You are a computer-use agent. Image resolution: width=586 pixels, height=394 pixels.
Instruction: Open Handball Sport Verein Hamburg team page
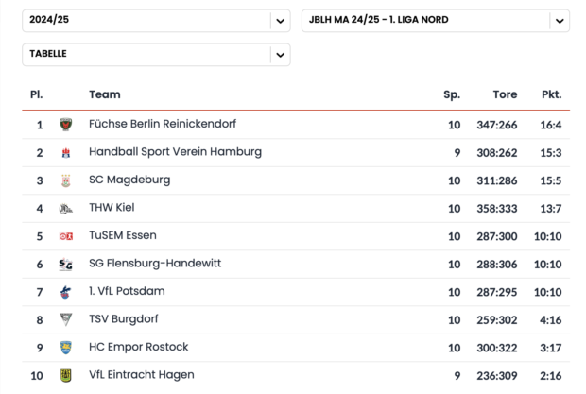[x=175, y=152]
